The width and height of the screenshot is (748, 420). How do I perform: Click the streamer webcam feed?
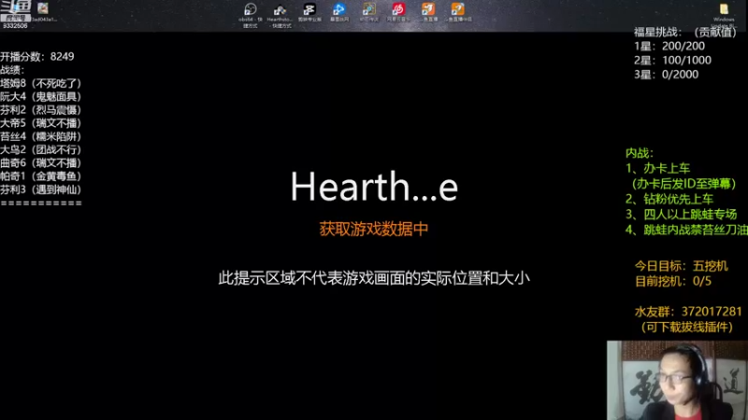tap(677, 380)
